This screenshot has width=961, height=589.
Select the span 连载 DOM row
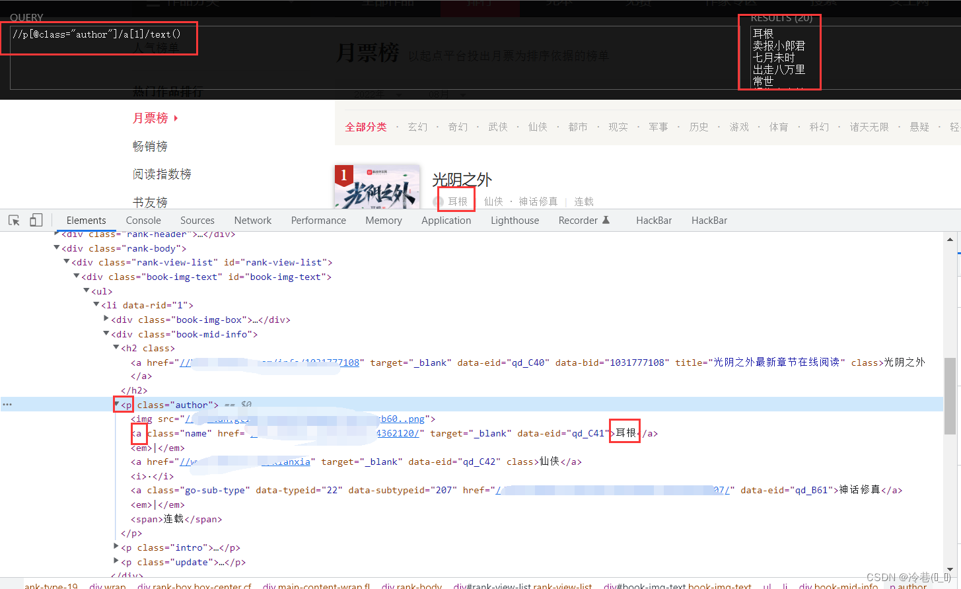[176, 519]
